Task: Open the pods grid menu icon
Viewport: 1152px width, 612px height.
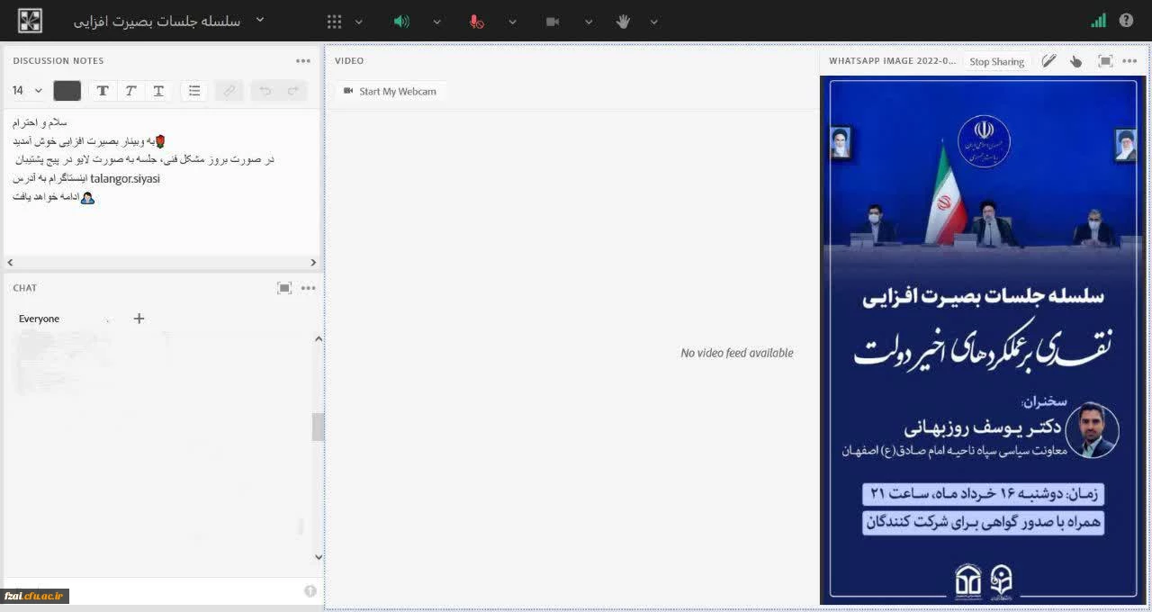Action: point(334,22)
